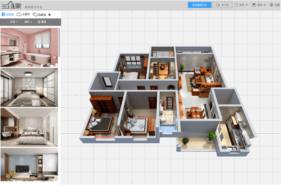Click the 三维家 house logo
This screenshot has width=281, height=186.
tap(11, 5)
